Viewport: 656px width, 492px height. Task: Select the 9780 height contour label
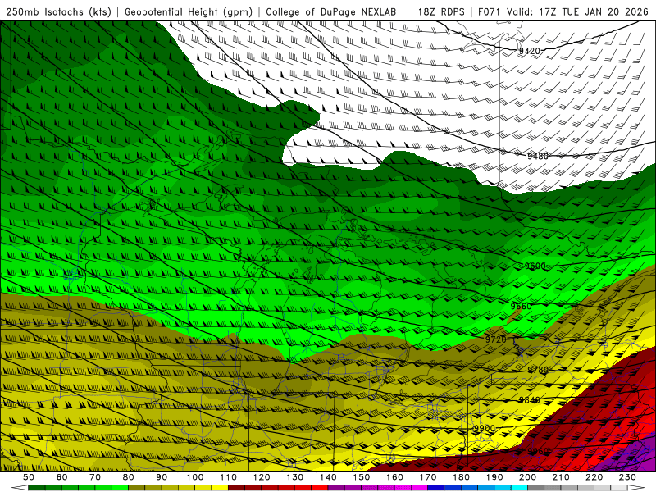click(x=538, y=370)
